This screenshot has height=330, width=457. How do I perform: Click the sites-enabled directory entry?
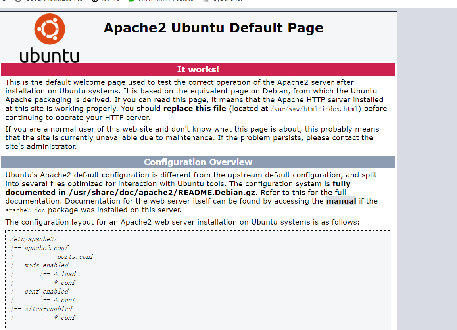[x=48, y=309]
